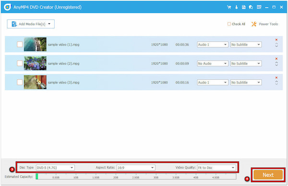Image resolution: width=288 pixels, height=186 pixels.
Task: Click the Power Tools label
Action: pyautogui.click(x=268, y=24)
